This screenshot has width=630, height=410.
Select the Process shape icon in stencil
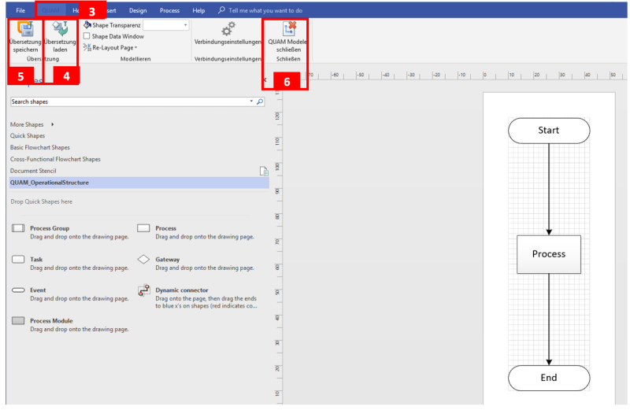tap(143, 228)
